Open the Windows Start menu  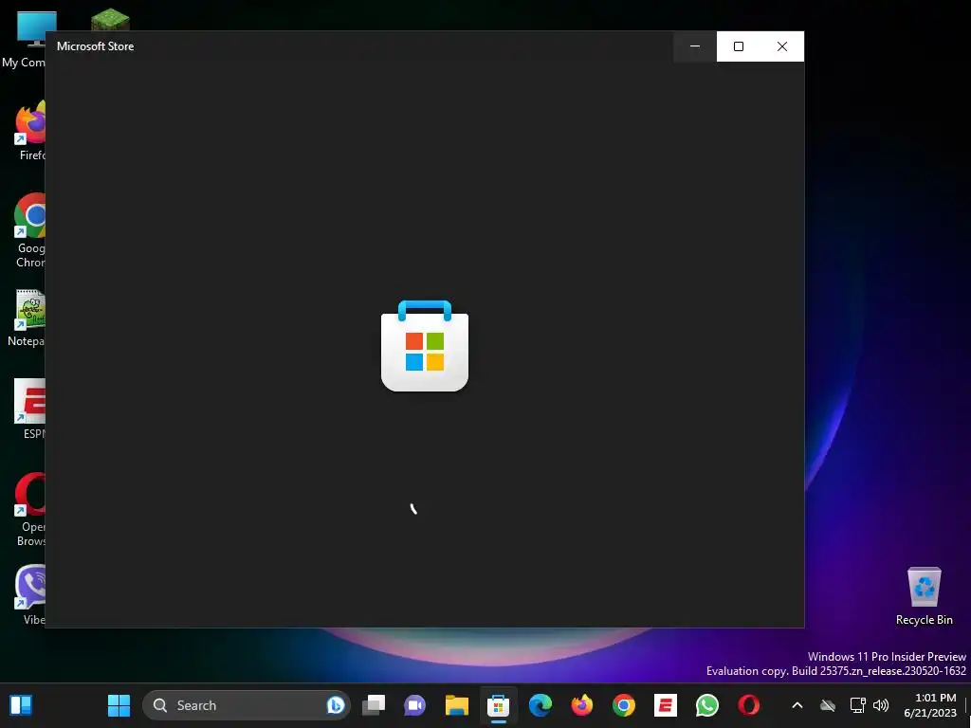[119, 705]
